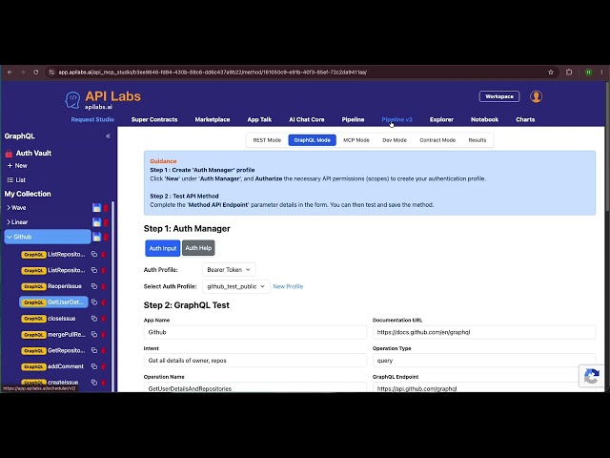Open the Charts page
The image size is (610, 458).
point(525,119)
